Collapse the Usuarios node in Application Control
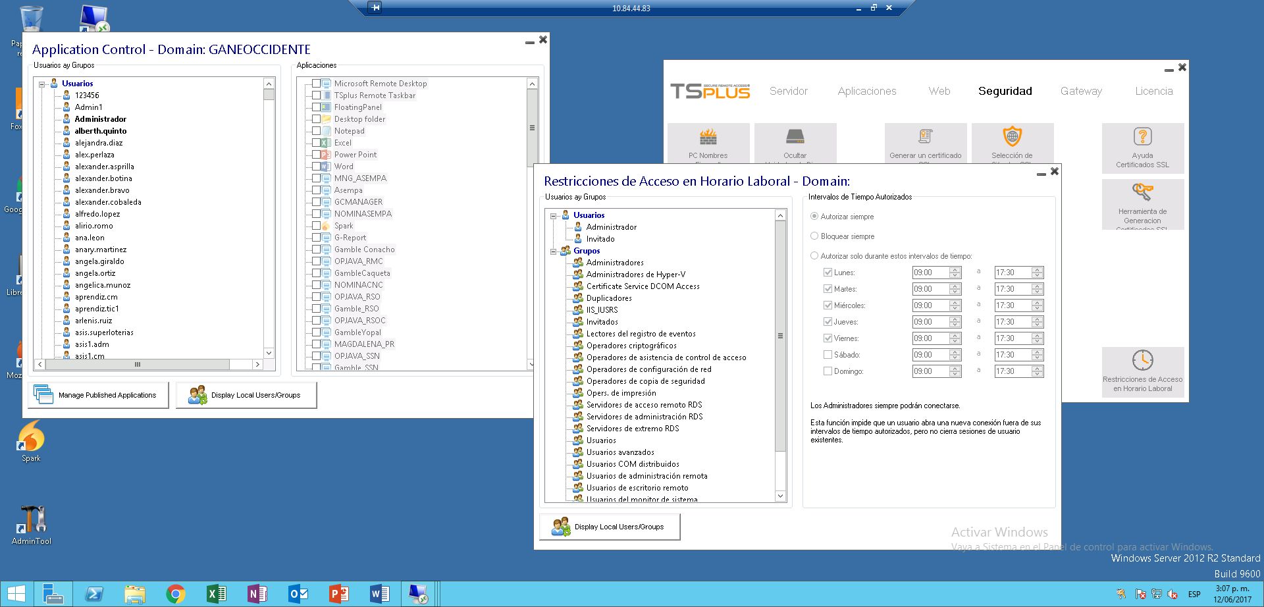This screenshot has width=1264, height=607. (42, 84)
